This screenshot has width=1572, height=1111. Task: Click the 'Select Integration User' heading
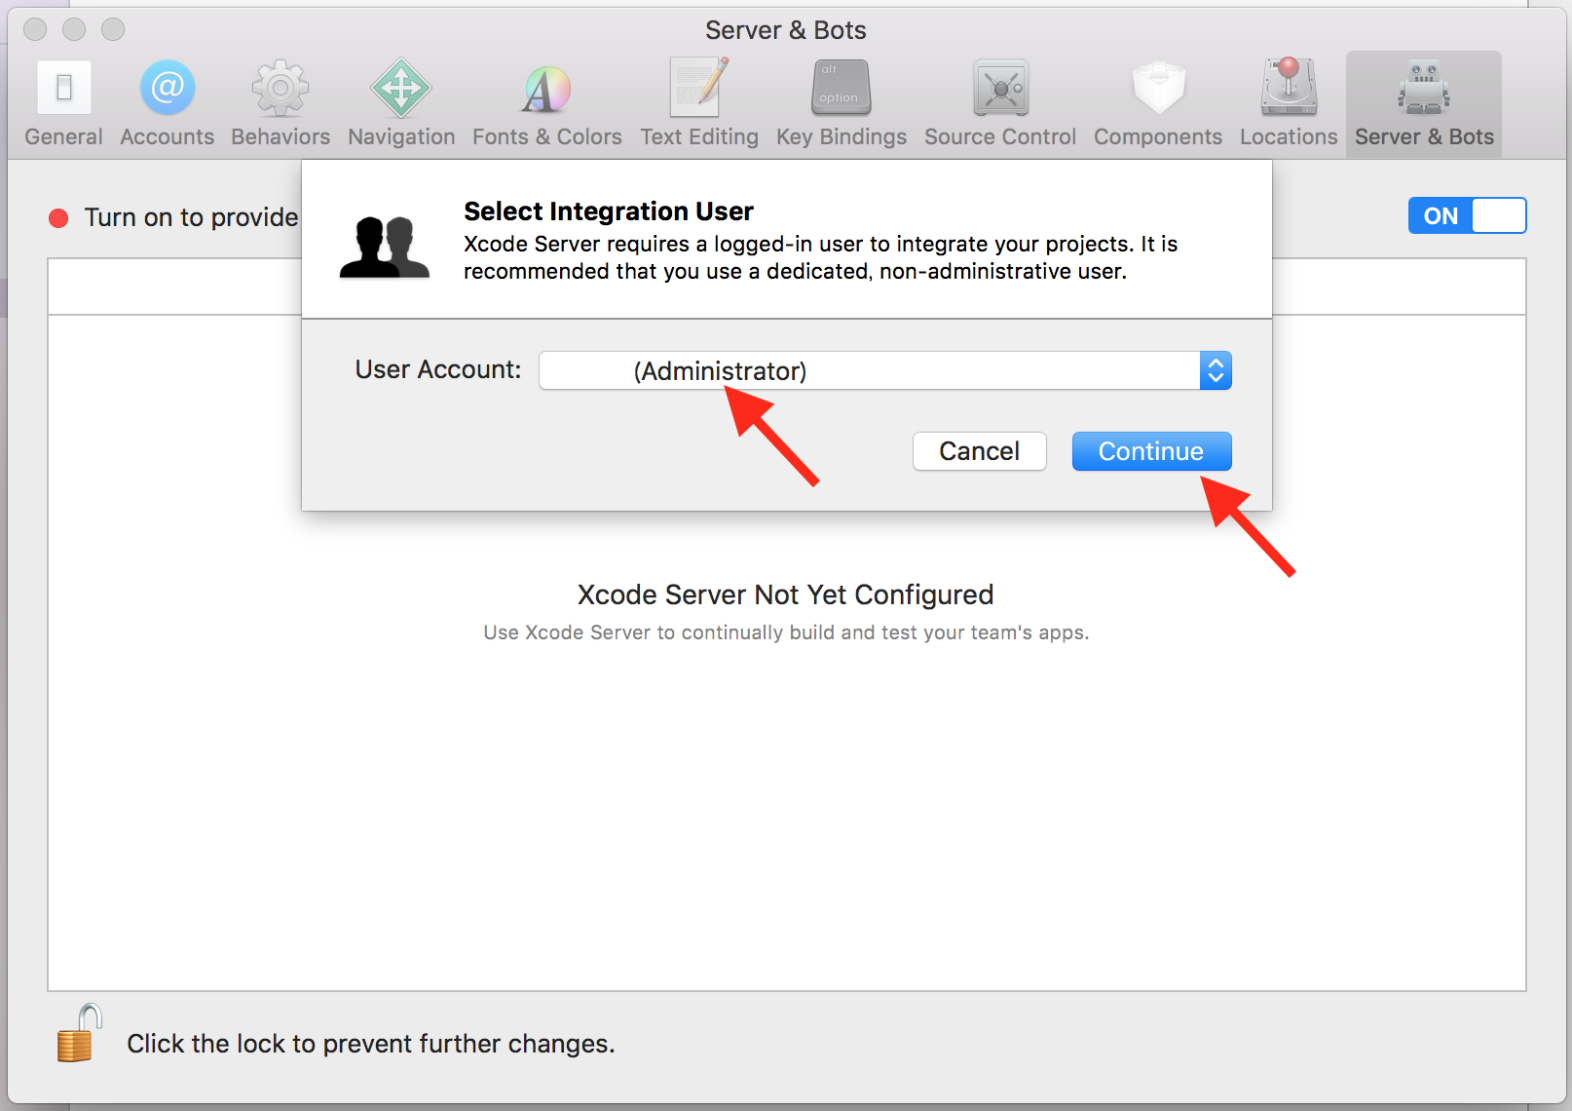pos(609,211)
